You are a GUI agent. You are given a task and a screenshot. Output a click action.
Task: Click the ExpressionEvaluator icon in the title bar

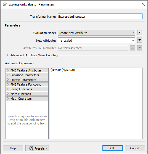[x=5, y=4]
